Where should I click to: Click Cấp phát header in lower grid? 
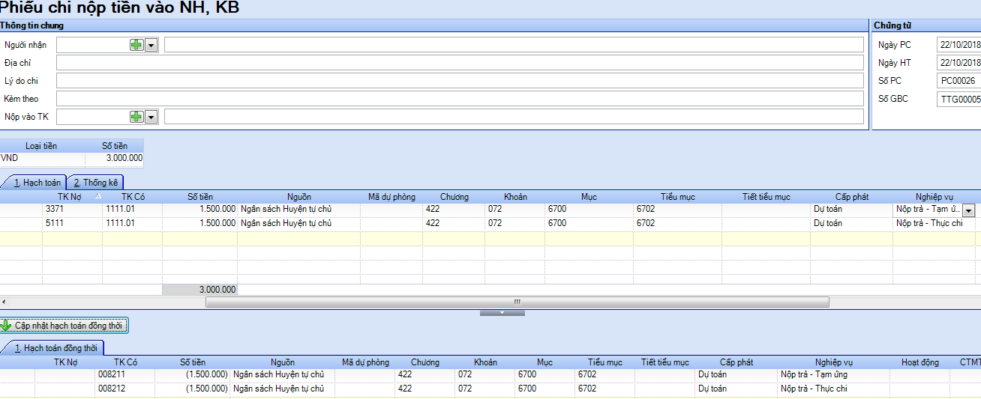coord(736,362)
